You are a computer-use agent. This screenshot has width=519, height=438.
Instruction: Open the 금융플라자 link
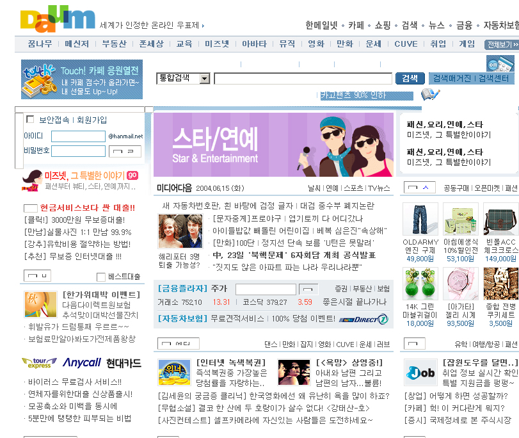183,289
